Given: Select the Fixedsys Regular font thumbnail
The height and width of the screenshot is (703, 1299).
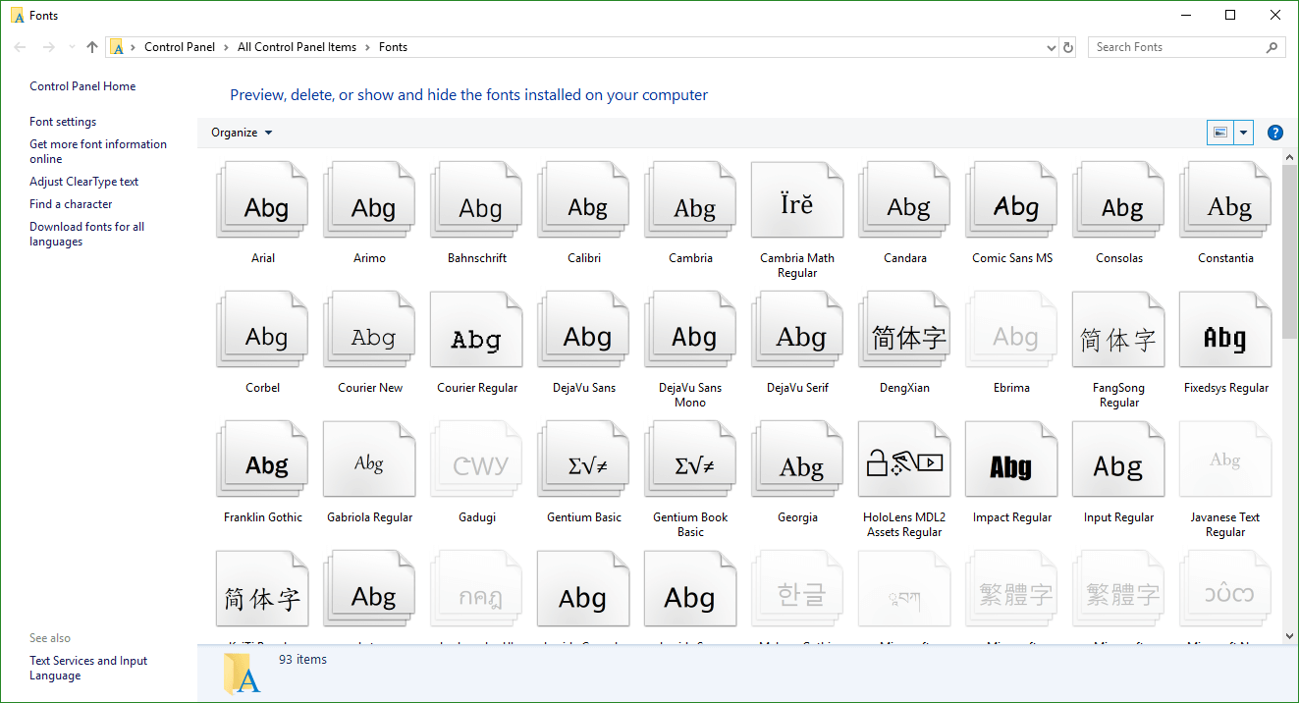Looking at the screenshot, I should click(x=1225, y=336).
